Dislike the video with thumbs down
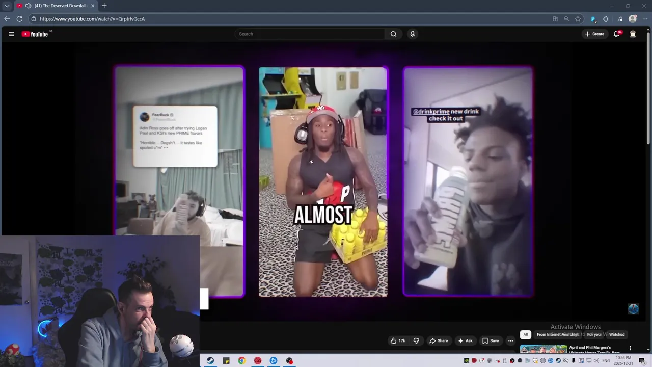The width and height of the screenshot is (652, 367). (416, 340)
